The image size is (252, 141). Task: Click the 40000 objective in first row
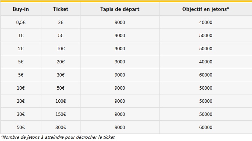206,22
